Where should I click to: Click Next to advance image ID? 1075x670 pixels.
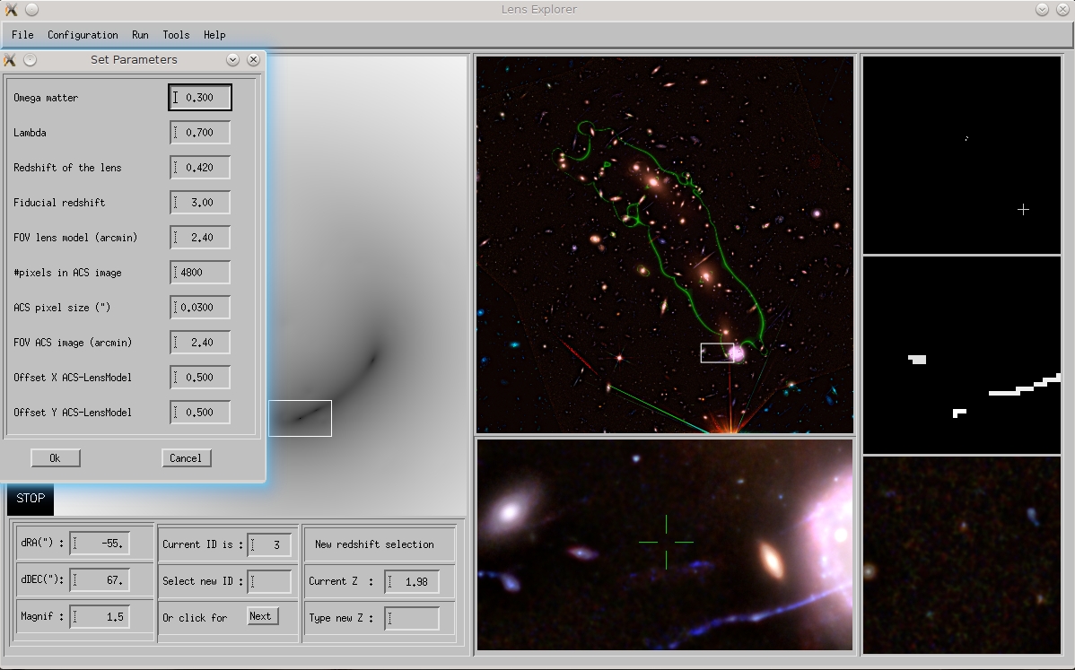click(x=262, y=616)
